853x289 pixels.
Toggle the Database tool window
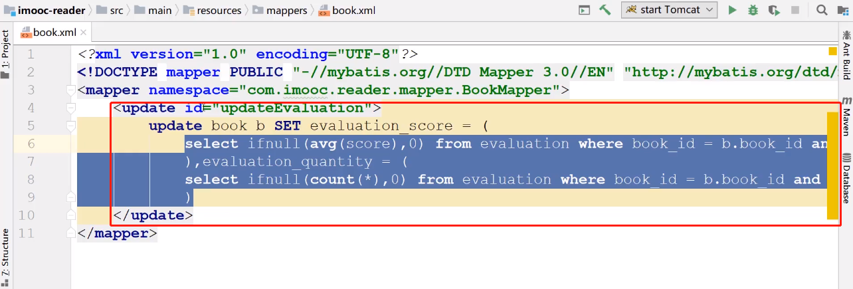(x=847, y=178)
